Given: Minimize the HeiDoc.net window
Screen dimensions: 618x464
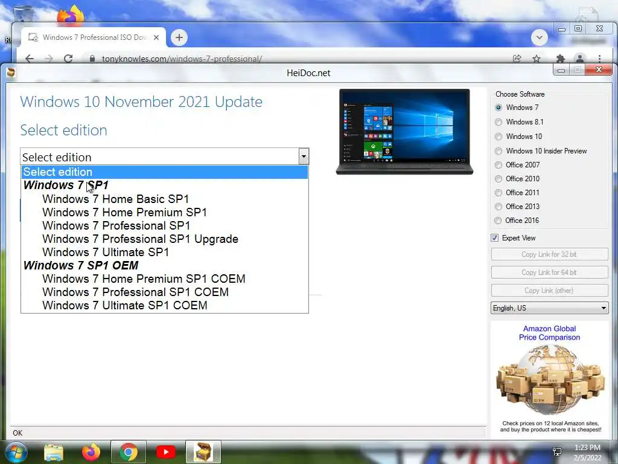Looking at the screenshot, I should point(561,70).
